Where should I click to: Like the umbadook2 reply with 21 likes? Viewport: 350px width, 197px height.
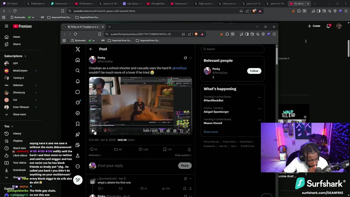pyautogui.click(x=142, y=189)
